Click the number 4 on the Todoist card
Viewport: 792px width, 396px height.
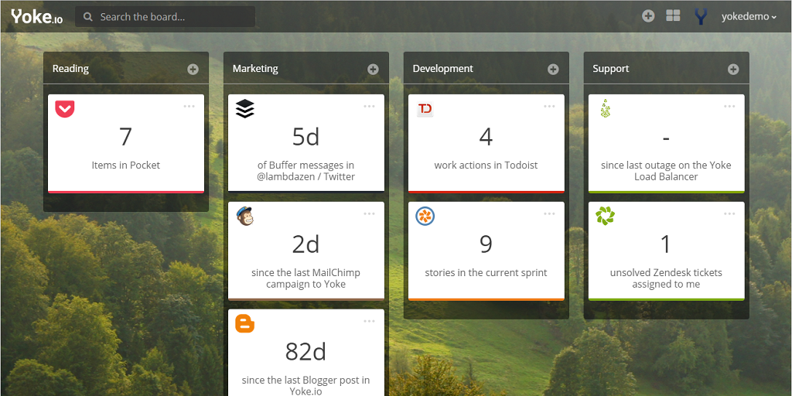486,136
